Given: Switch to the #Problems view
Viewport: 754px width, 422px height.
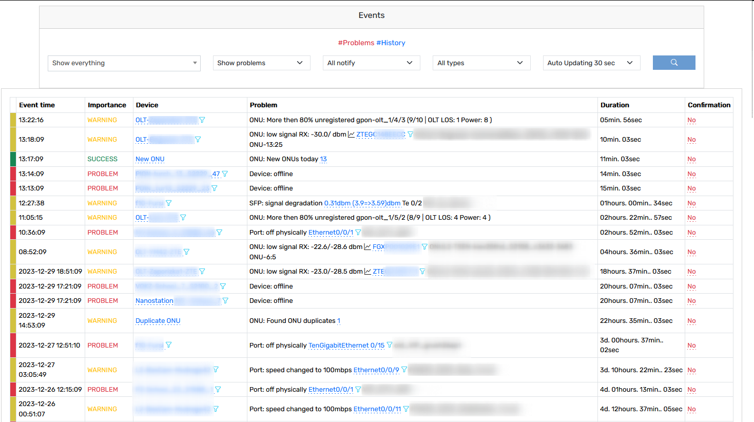Looking at the screenshot, I should 356,43.
